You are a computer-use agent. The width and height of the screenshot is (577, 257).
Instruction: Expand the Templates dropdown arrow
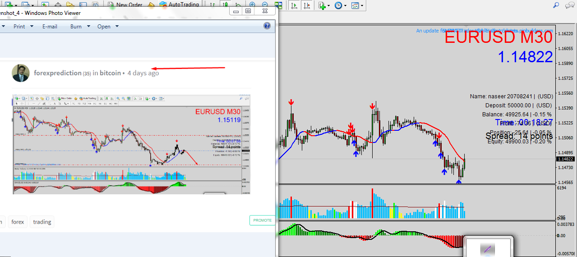coord(362,5)
